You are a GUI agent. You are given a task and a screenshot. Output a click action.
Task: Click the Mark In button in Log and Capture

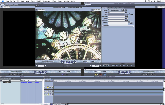pyautogui.click(x=46, y=66)
